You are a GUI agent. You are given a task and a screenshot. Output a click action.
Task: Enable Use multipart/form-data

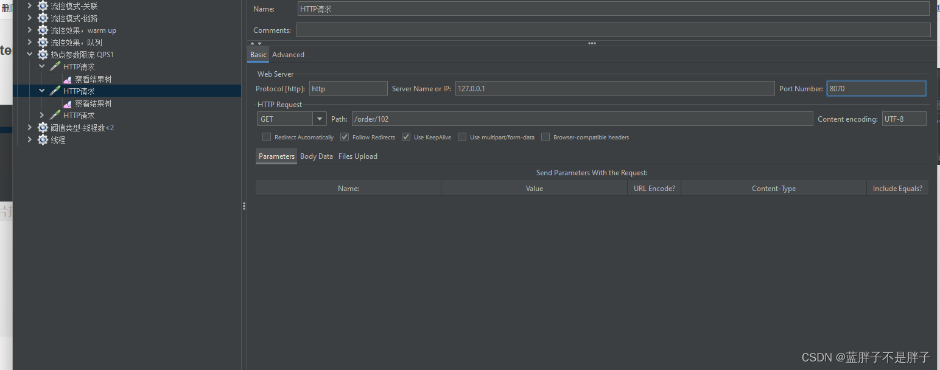click(x=462, y=137)
